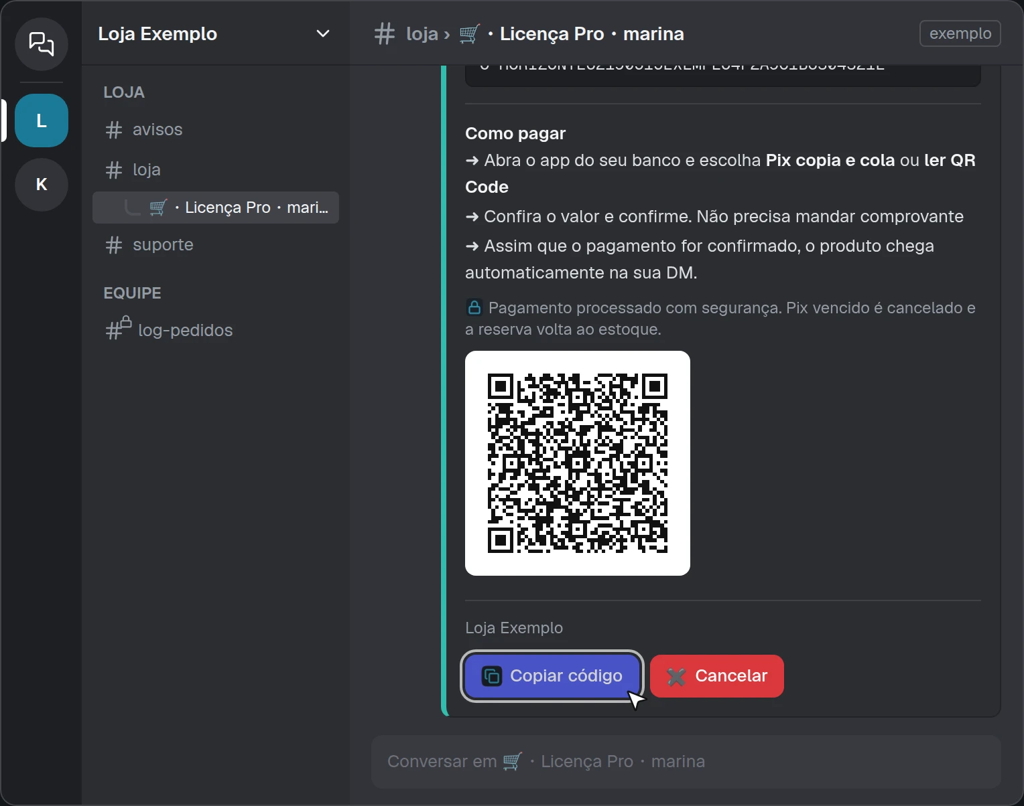
Task: Click the Pix QR code image
Action: [x=578, y=463]
